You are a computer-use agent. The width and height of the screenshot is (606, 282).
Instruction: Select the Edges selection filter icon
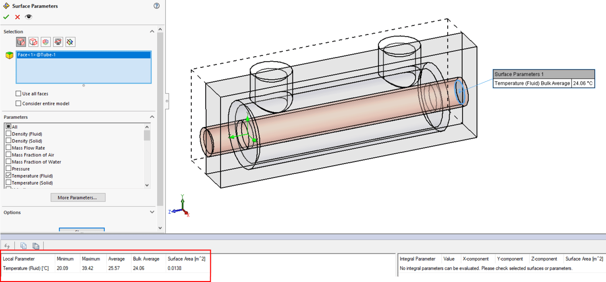(x=33, y=42)
